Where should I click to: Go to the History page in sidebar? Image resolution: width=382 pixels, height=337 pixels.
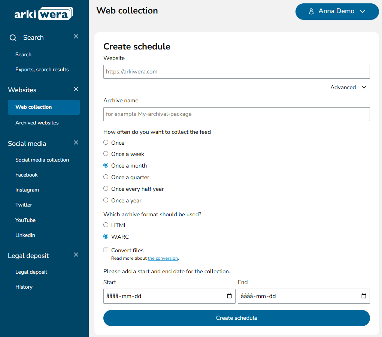[x=24, y=287]
